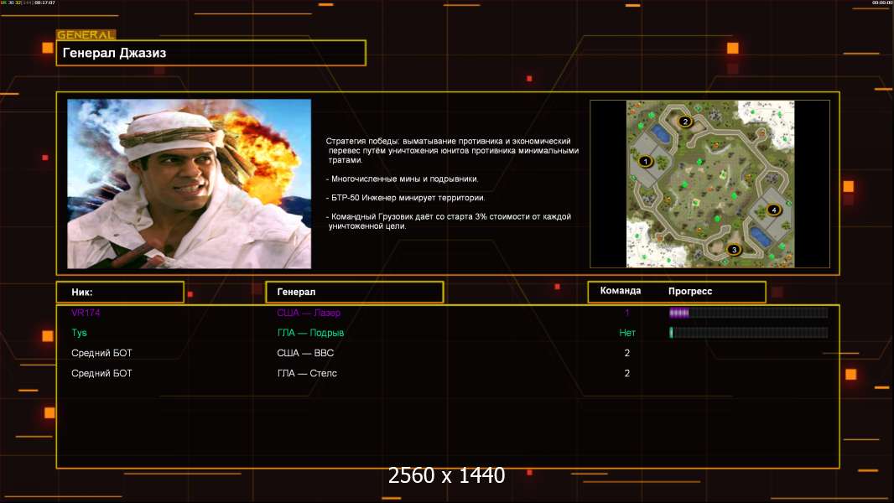
Task: Click the 'Команда' column header
Action: [621, 291]
